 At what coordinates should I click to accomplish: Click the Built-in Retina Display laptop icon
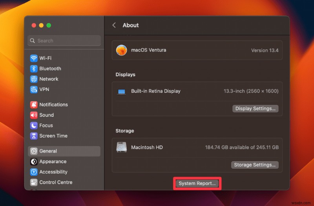(121, 92)
